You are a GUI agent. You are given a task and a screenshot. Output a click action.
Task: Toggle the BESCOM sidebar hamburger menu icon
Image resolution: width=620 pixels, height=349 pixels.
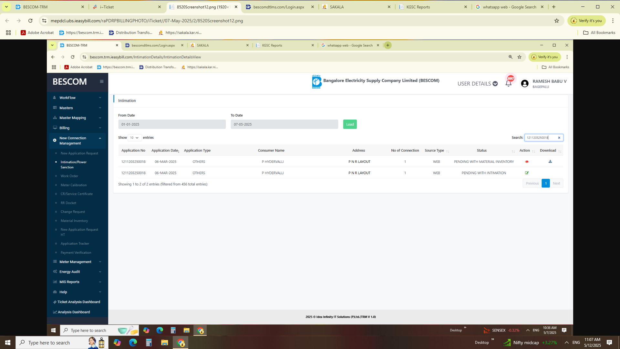102,81
